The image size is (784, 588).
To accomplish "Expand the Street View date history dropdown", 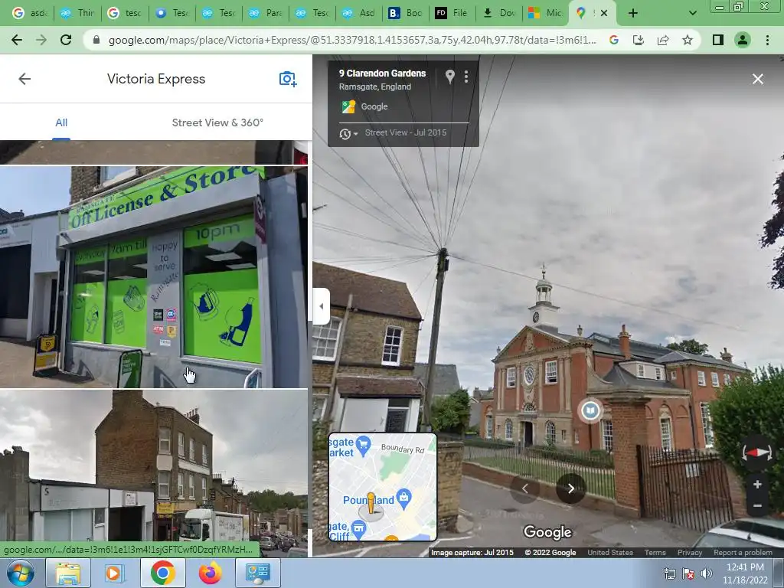I will pyautogui.click(x=348, y=133).
